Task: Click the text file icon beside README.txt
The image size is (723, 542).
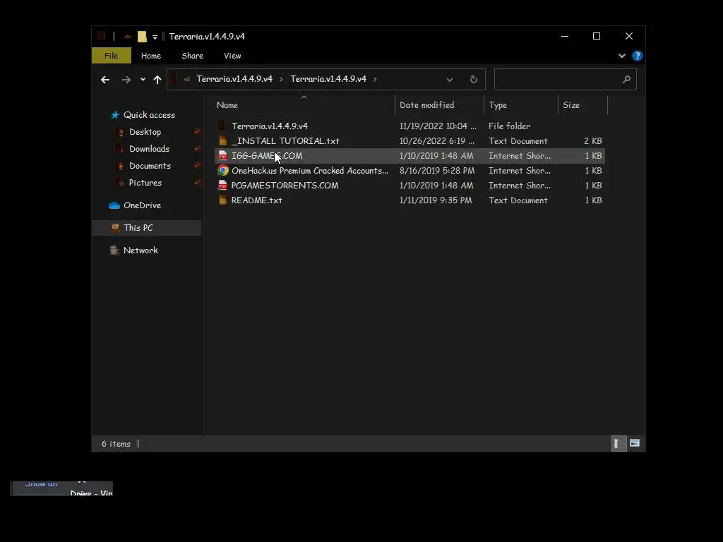Action: click(x=222, y=200)
